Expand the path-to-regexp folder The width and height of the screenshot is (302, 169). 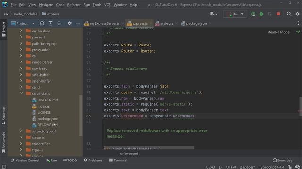(21, 43)
